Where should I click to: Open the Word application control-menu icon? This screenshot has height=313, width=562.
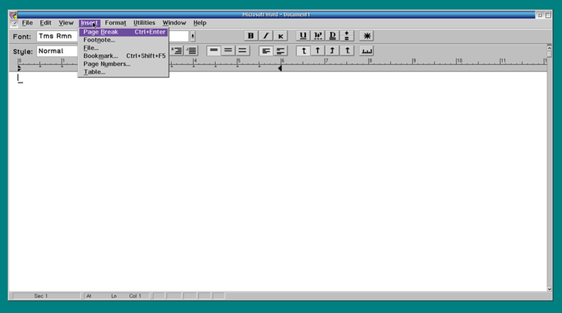pyautogui.click(x=13, y=15)
